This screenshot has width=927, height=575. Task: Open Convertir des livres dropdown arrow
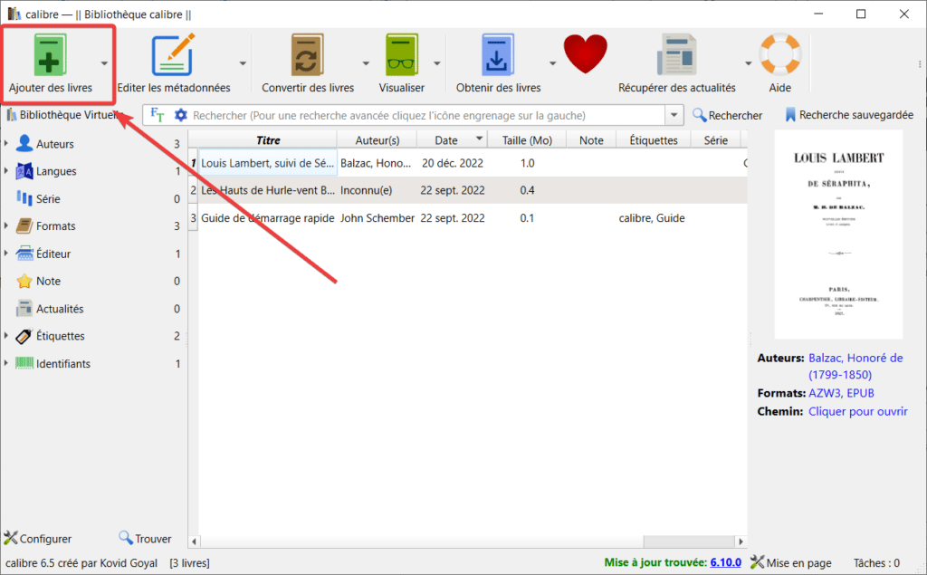[366, 63]
